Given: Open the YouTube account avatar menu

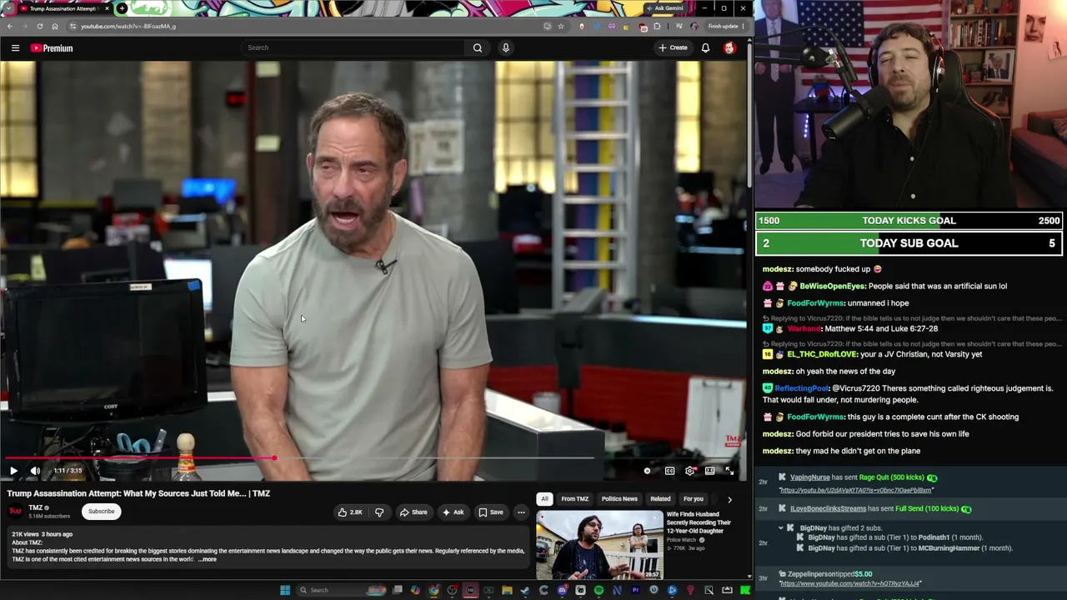Looking at the screenshot, I should pos(729,47).
